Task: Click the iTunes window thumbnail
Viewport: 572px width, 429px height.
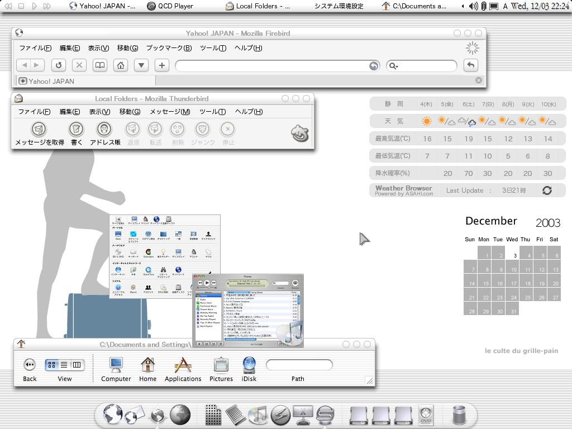Action: click(x=248, y=311)
